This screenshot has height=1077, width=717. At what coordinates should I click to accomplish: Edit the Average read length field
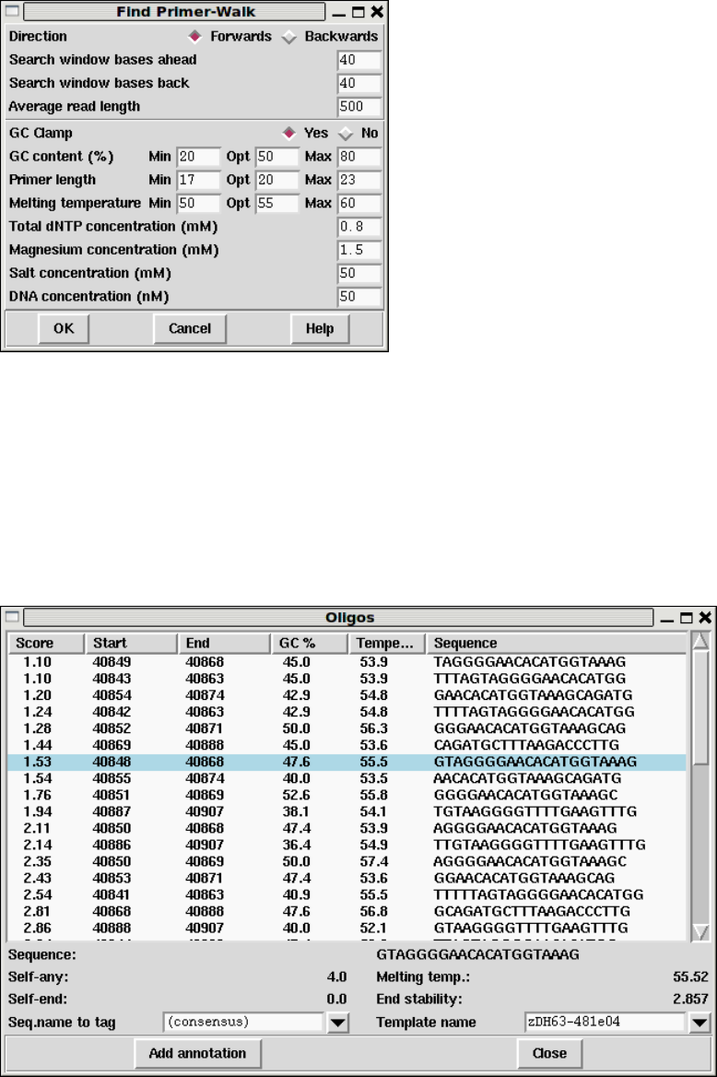pyautogui.click(x=359, y=107)
